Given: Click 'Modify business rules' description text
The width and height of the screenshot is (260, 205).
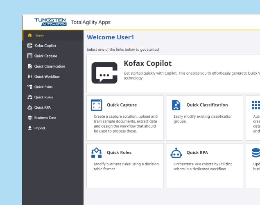Looking at the screenshot, I should 126,166.
